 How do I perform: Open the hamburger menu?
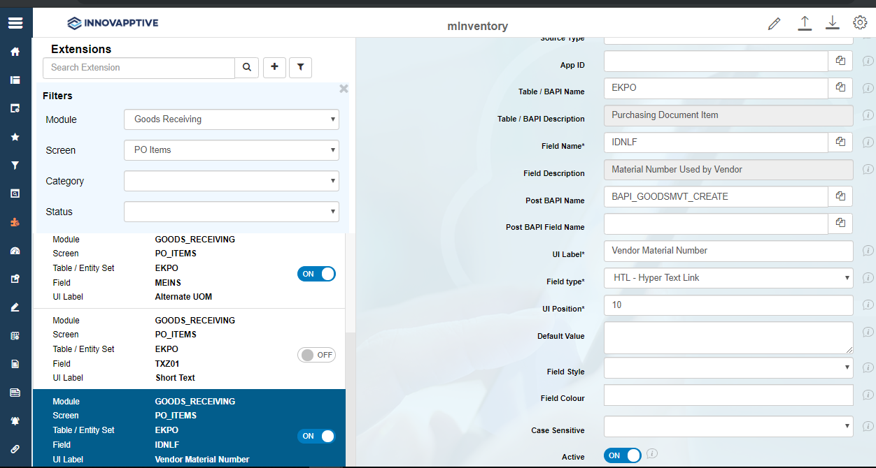click(x=15, y=23)
